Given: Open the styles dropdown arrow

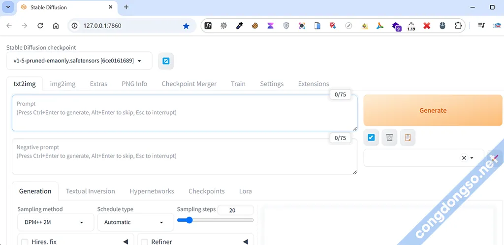Looking at the screenshot, I should click(472, 158).
